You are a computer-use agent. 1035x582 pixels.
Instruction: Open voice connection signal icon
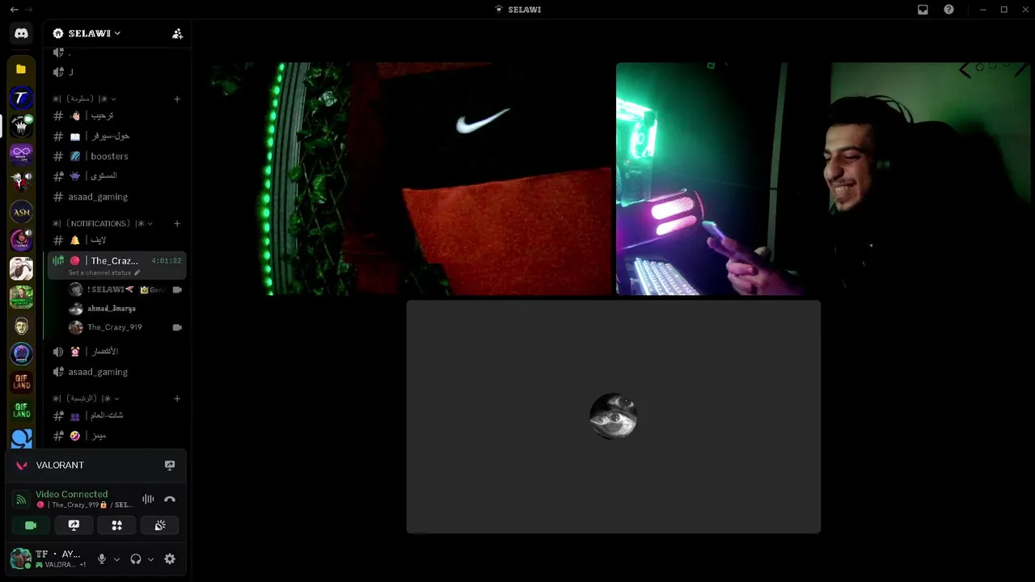pyautogui.click(x=22, y=500)
